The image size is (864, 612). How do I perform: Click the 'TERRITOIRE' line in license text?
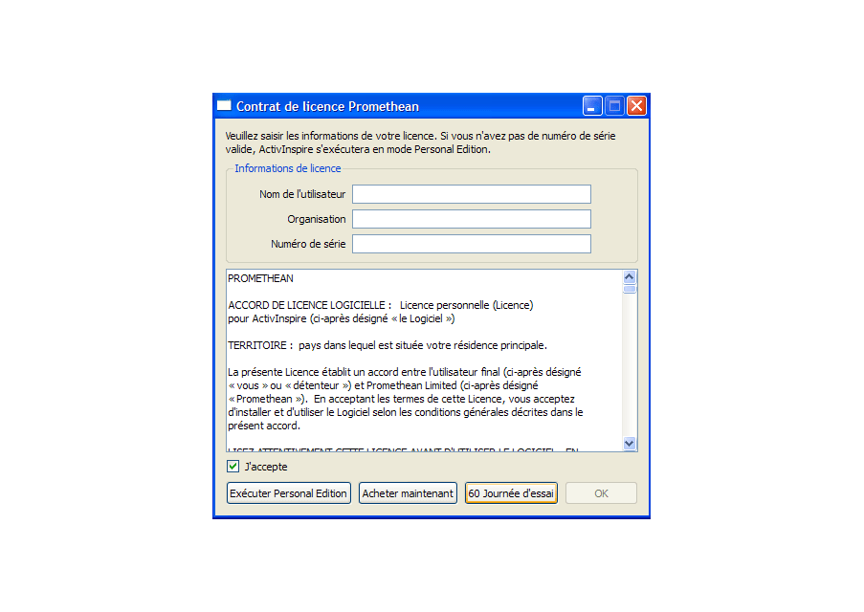[x=388, y=345]
